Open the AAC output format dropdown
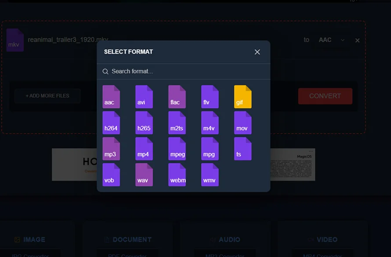 point(332,40)
